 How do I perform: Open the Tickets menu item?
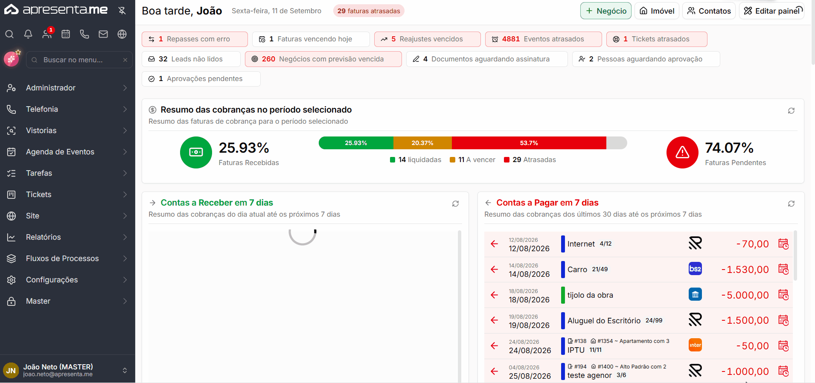pos(67,194)
